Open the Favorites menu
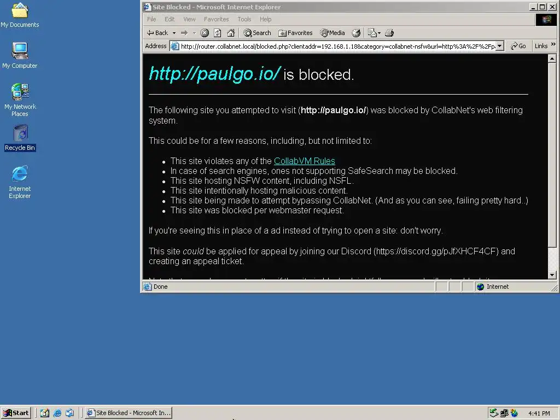The width and height of the screenshot is (560, 420). pyautogui.click(x=216, y=19)
